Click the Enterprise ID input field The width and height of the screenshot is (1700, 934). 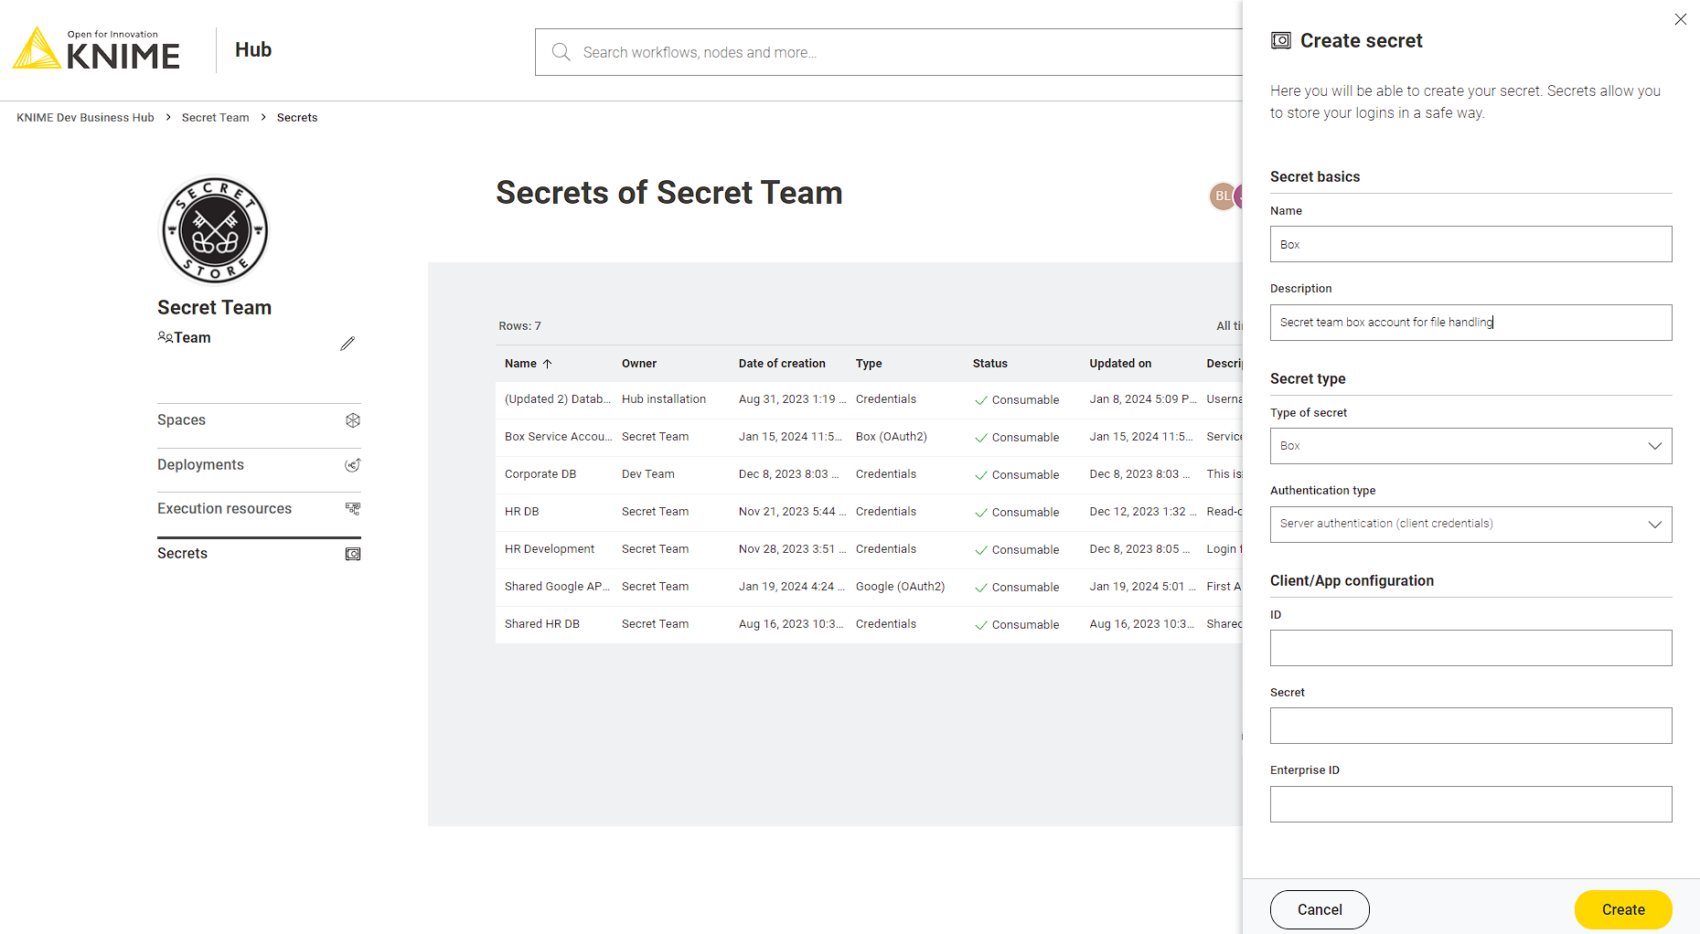(x=1470, y=804)
